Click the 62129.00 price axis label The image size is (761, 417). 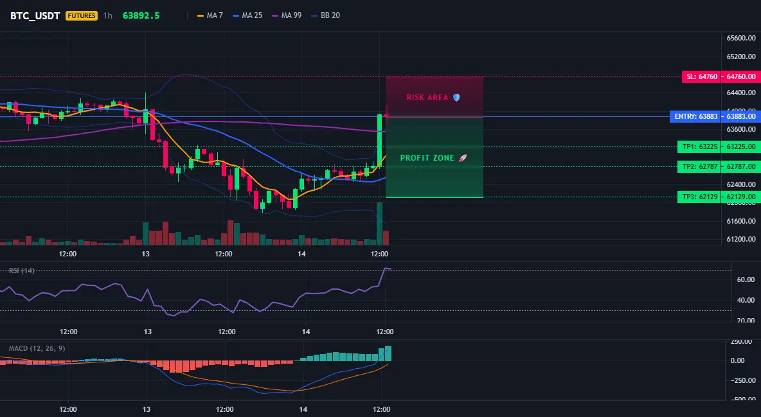click(740, 197)
